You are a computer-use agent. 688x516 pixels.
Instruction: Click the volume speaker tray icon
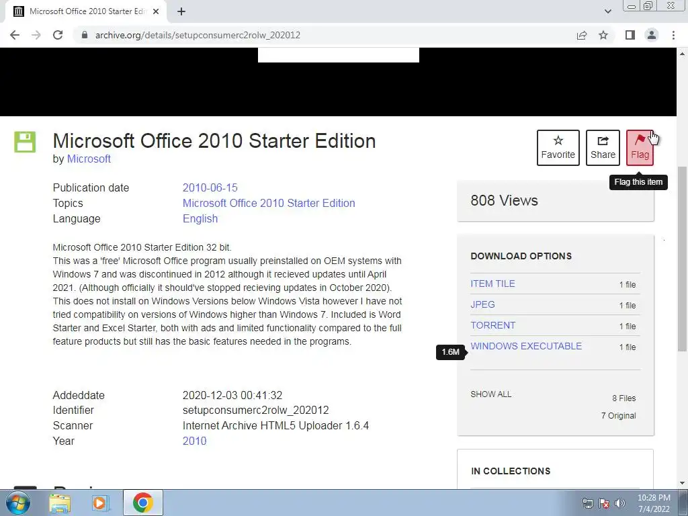point(620,503)
